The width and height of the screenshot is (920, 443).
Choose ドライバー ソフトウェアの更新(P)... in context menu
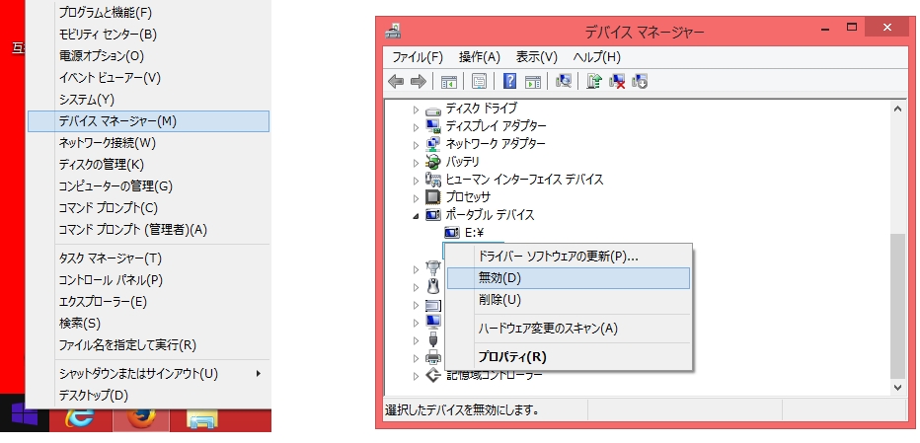coord(568,257)
